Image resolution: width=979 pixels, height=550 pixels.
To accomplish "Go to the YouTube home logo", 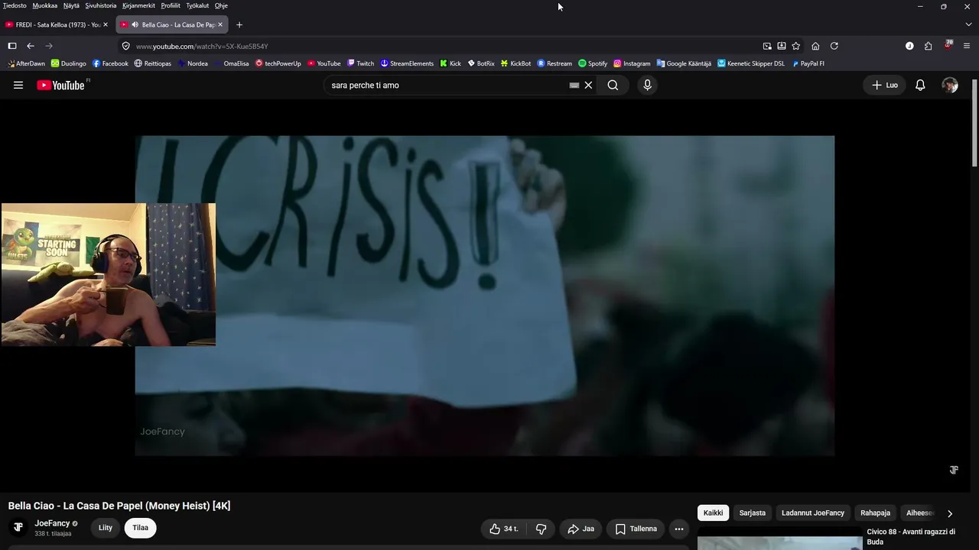I will click(x=61, y=85).
